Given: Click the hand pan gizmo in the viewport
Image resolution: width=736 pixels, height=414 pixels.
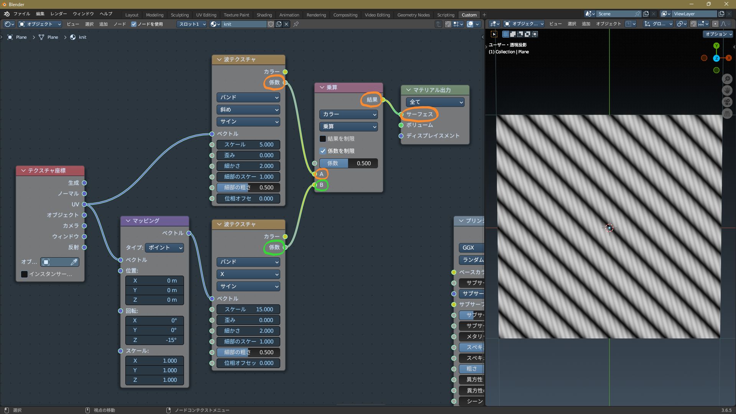Looking at the screenshot, I should click(x=727, y=90).
